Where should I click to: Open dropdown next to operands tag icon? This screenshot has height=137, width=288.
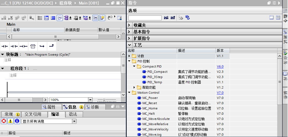tap(70, 18)
